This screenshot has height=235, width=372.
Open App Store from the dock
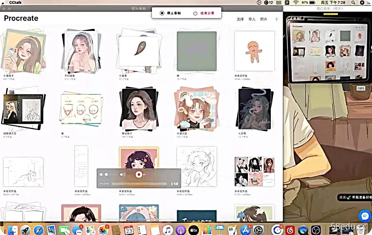pyautogui.click(x=245, y=230)
